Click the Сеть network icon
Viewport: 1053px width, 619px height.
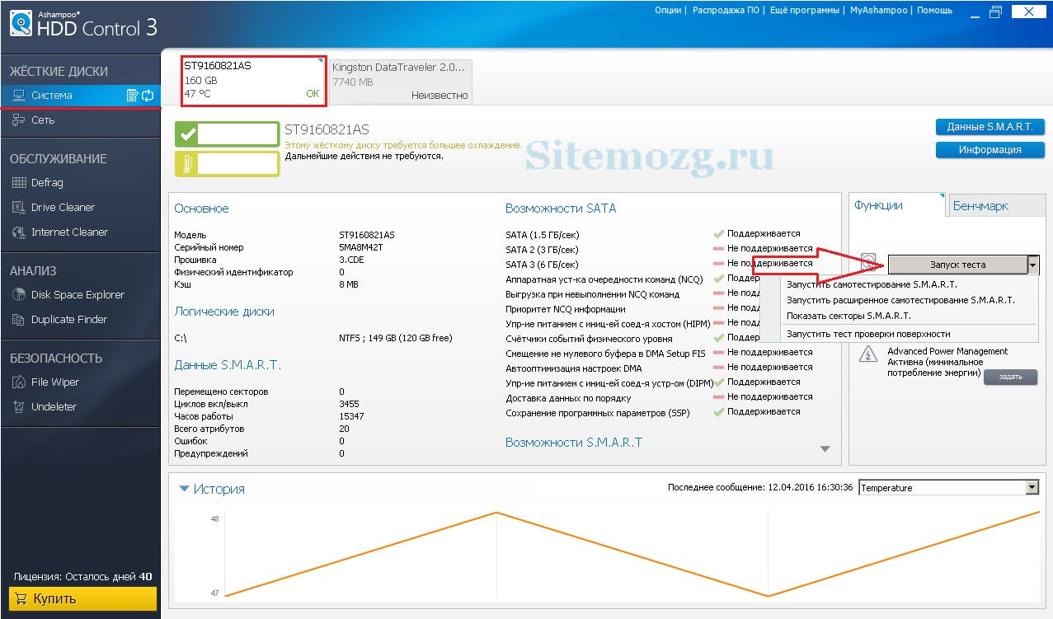(18, 120)
